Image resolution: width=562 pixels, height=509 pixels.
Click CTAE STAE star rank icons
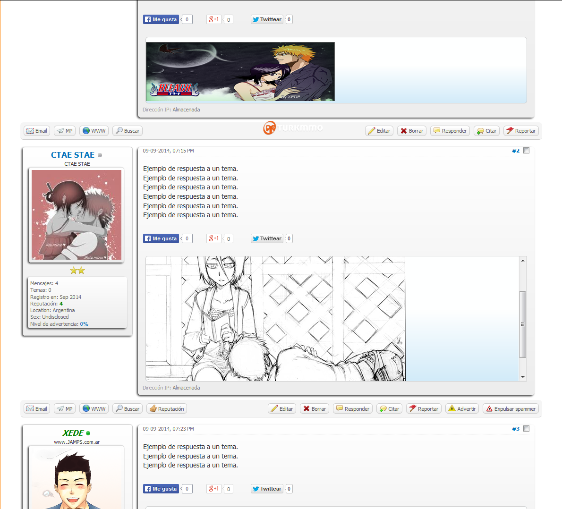77,270
